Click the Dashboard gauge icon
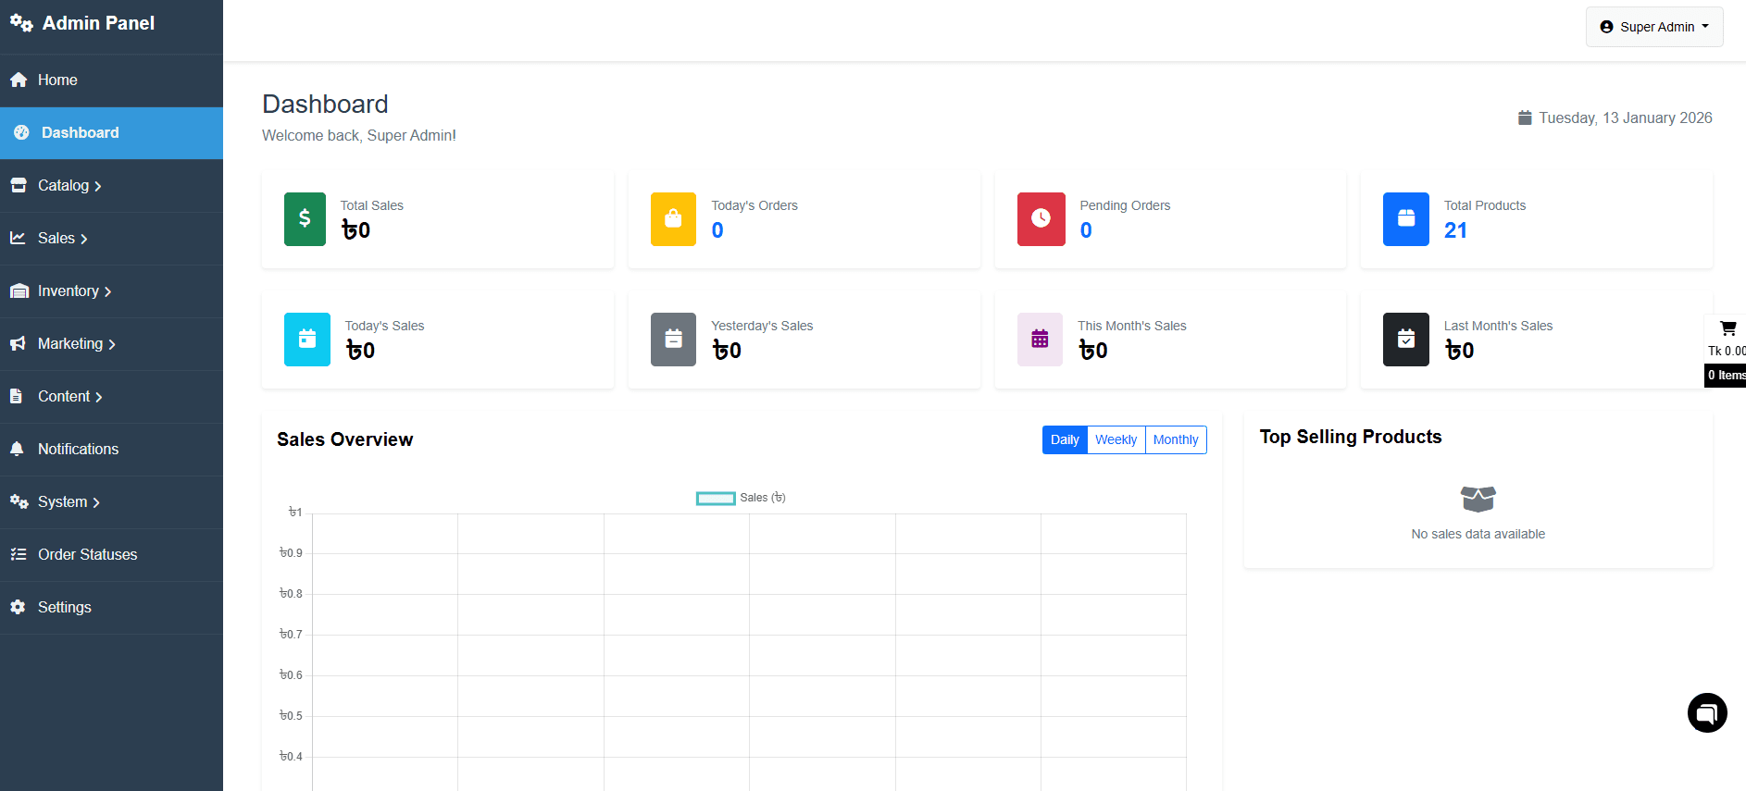 [x=21, y=132]
